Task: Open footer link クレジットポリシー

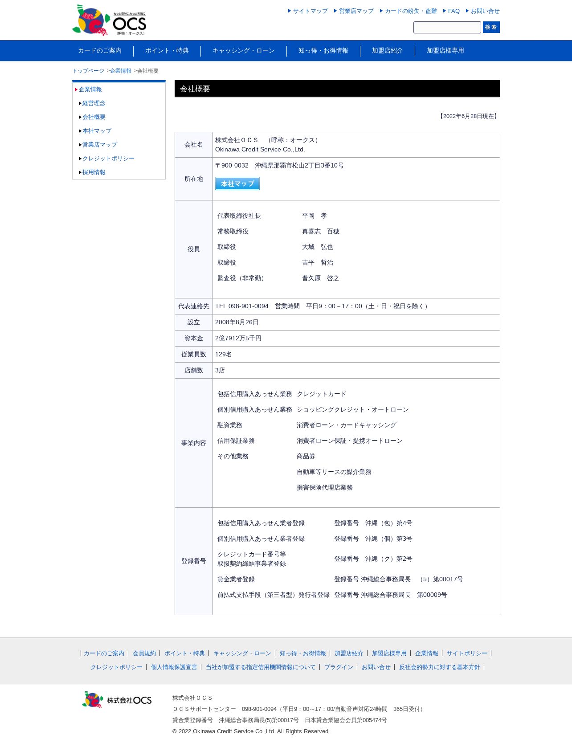Action: [x=116, y=667]
